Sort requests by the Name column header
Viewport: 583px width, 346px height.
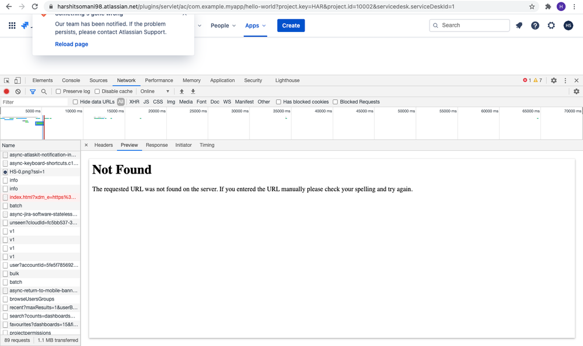(40, 146)
